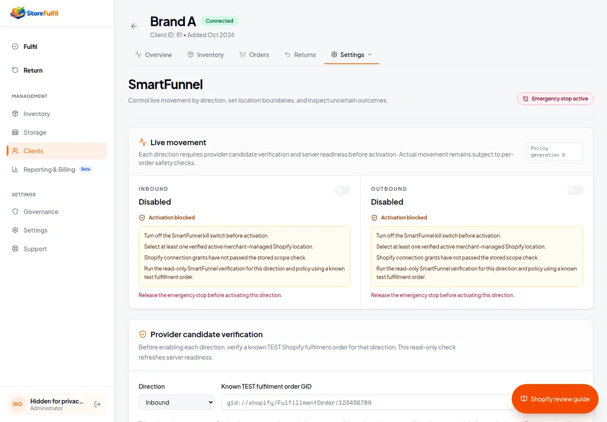Viewport: 607px width, 422px height.
Task: Click the WO user avatar
Action: click(x=18, y=404)
